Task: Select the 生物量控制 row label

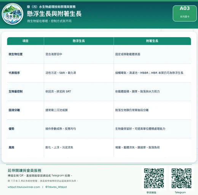Action: [16, 92]
